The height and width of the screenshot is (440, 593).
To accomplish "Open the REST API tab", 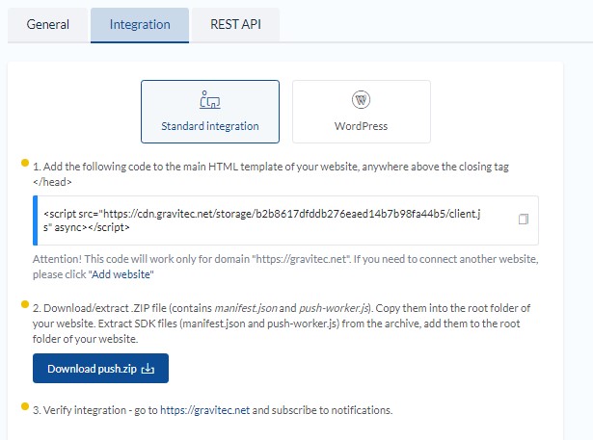I will (x=235, y=25).
